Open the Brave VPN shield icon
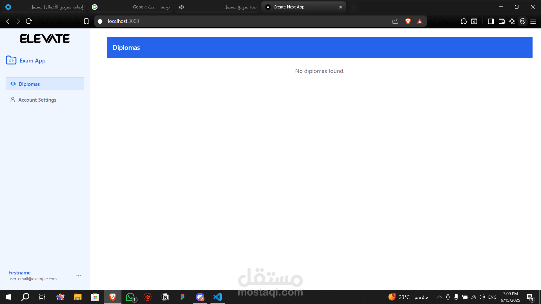The image size is (541, 304). (523, 21)
